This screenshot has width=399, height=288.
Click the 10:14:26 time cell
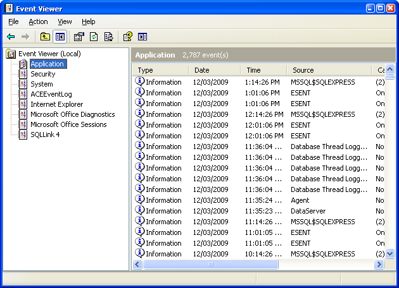click(263, 254)
